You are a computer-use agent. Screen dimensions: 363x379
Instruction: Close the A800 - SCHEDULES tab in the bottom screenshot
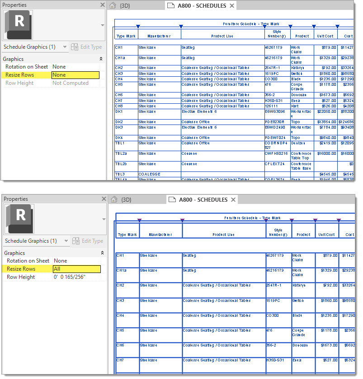pyautogui.click(x=233, y=199)
